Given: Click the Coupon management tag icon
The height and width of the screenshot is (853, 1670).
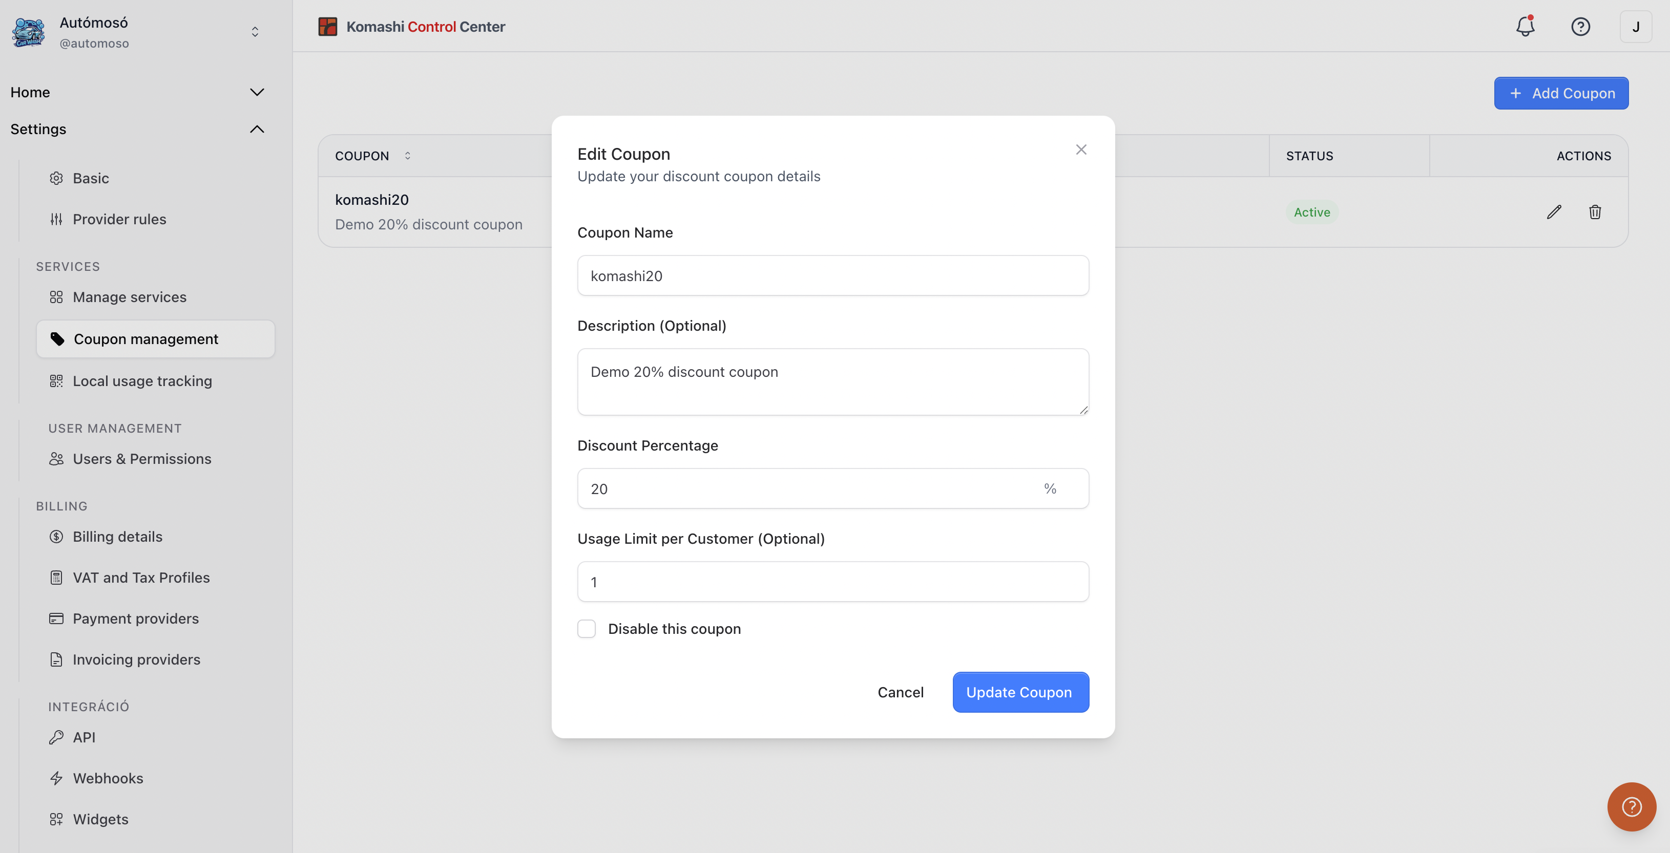Looking at the screenshot, I should (58, 339).
